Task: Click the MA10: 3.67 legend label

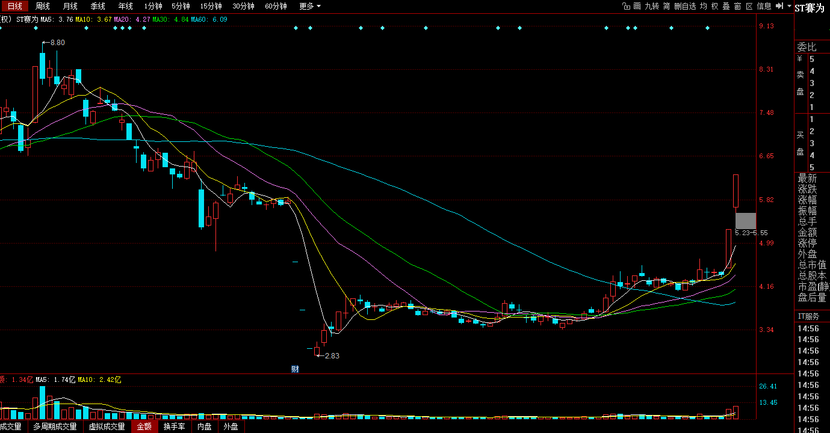Action: (93, 19)
